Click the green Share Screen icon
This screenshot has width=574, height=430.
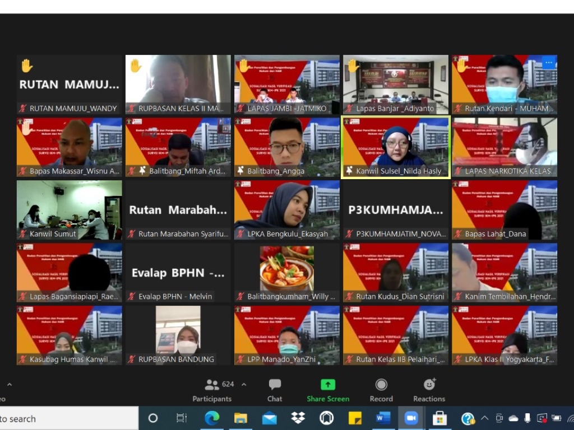328,385
